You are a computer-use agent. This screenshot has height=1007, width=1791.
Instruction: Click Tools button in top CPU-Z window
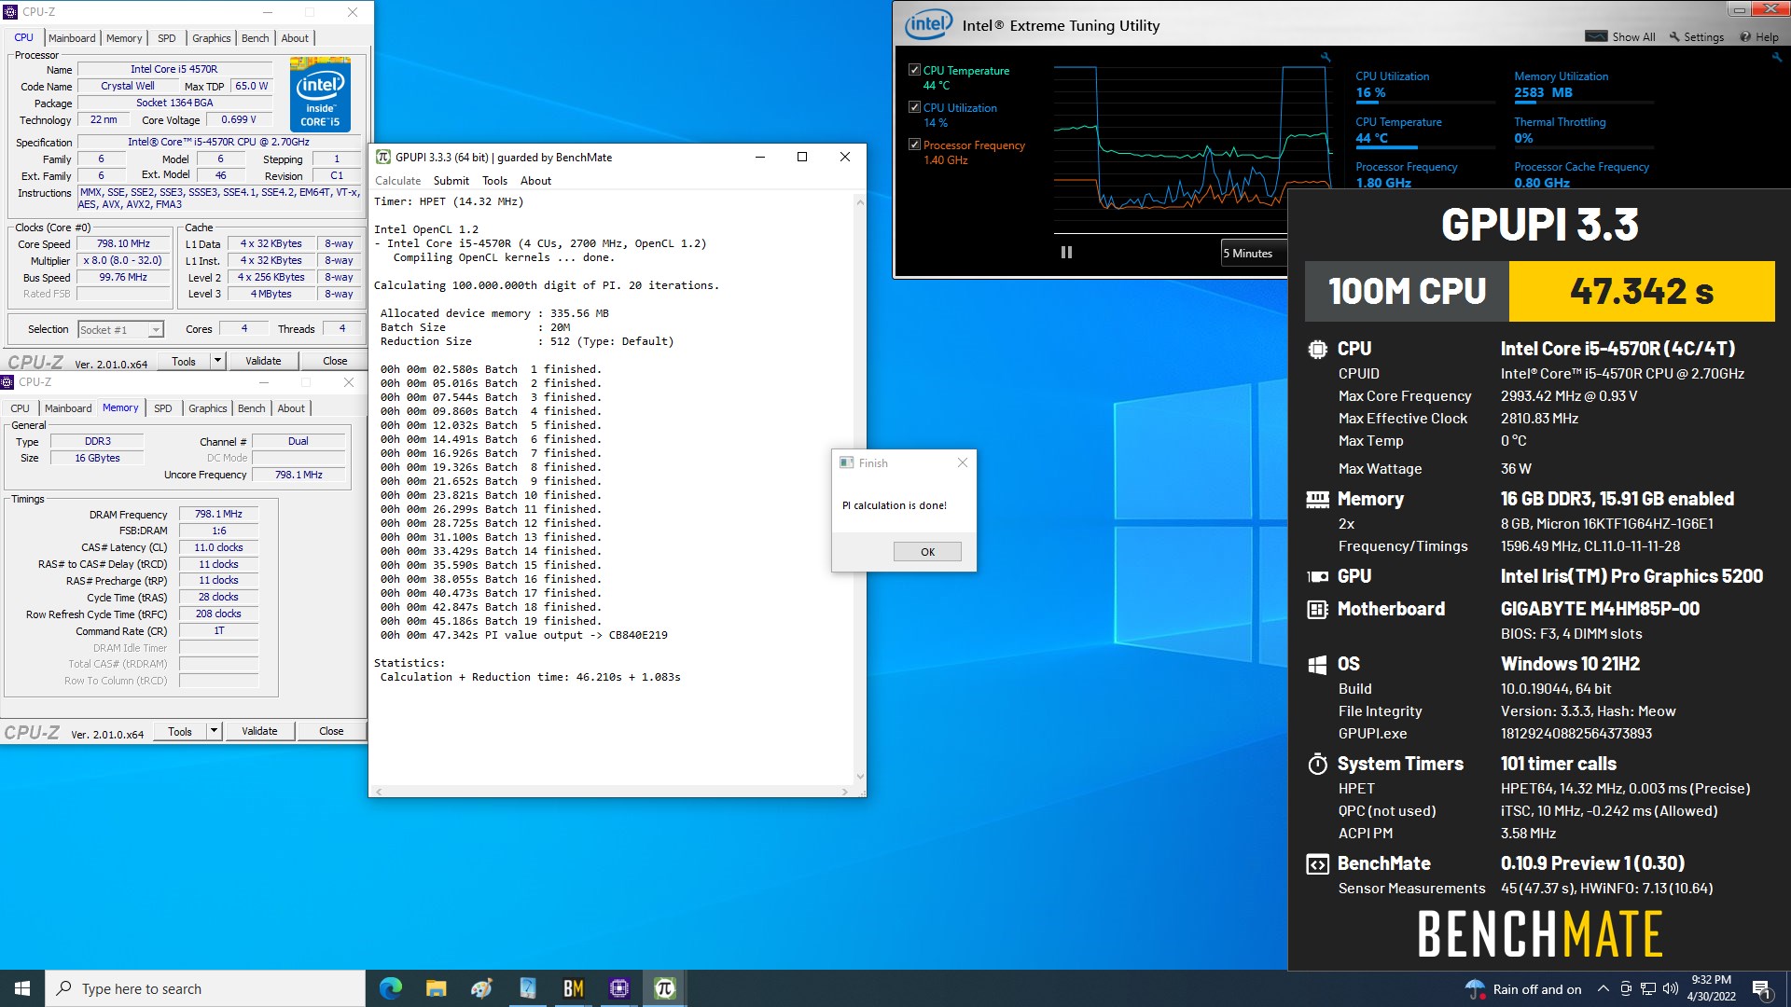click(x=184, y=361)
